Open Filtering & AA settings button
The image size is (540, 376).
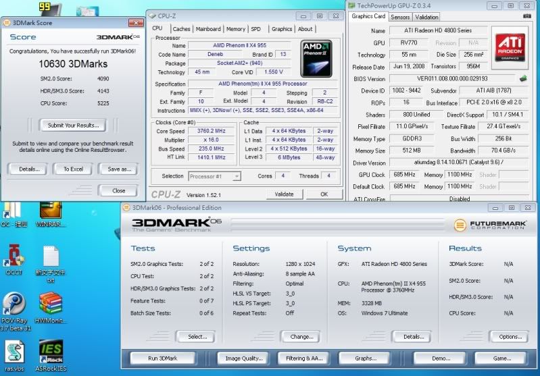tap(303, 358)
